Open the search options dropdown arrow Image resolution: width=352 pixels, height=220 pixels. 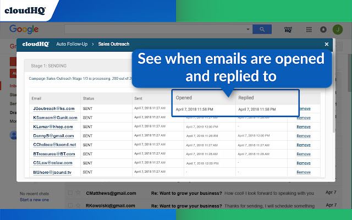(x=248, y=29)
